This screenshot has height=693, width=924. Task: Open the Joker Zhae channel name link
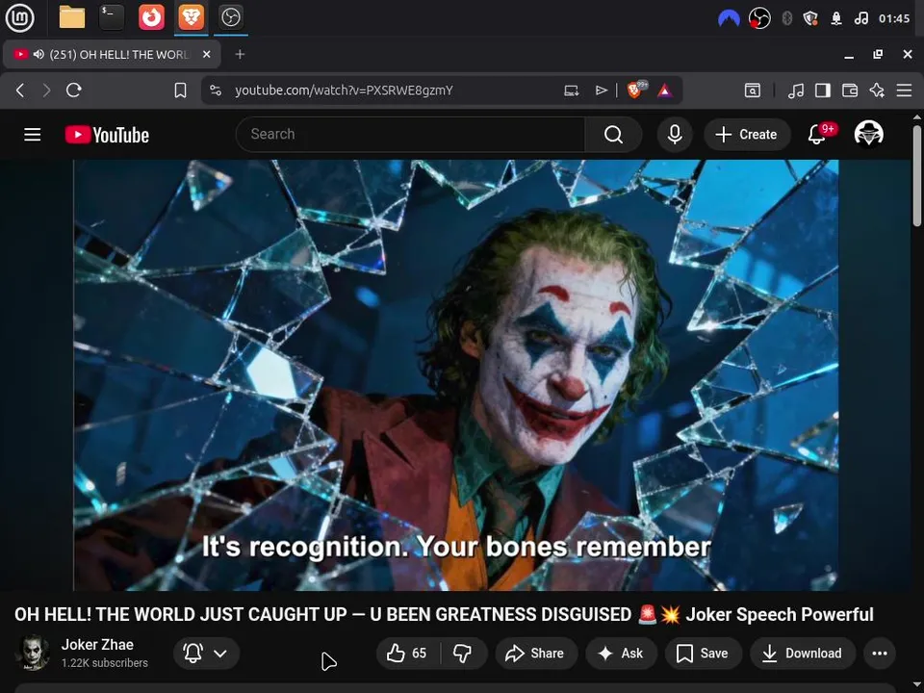point(97,644)
